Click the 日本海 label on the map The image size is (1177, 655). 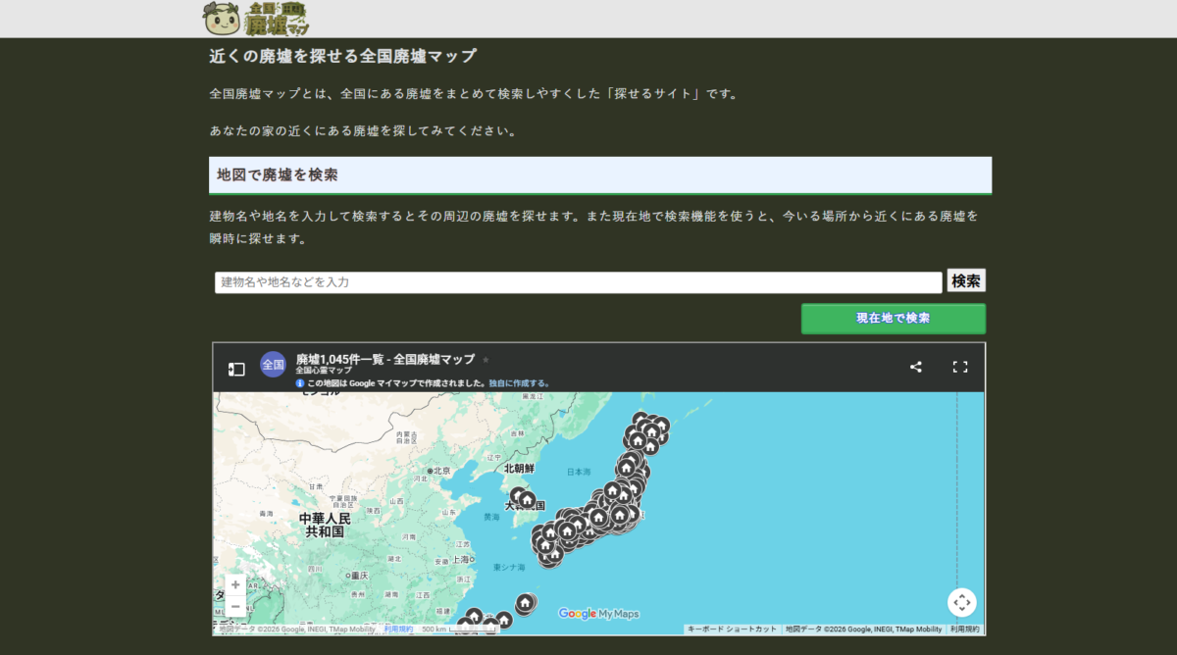[x=580, y=473]
